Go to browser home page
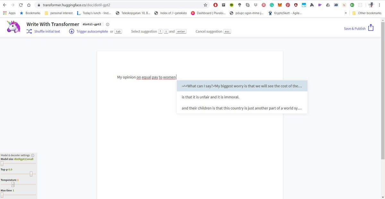 29,5
